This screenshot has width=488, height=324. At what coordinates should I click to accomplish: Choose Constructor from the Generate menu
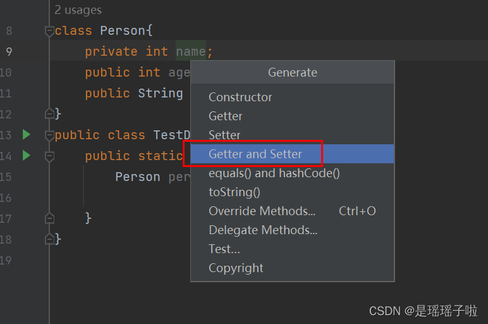pos(240,97)
